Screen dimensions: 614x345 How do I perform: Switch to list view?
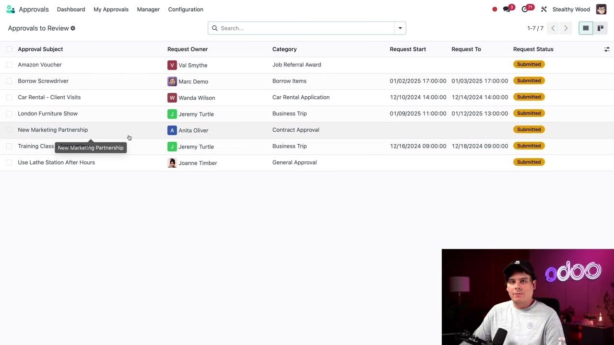[586, 28]
